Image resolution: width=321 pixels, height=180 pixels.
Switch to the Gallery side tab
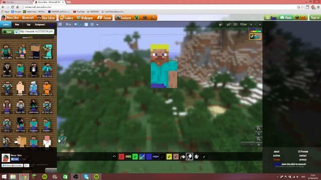6,24
